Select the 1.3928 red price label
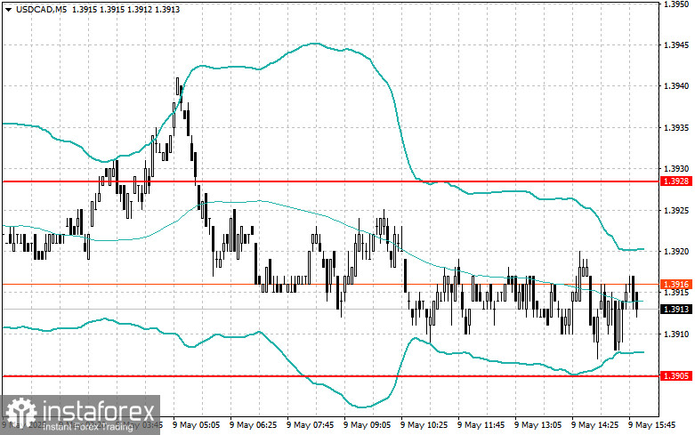Screen dimensions: 695x435 [x=676, y=181]
